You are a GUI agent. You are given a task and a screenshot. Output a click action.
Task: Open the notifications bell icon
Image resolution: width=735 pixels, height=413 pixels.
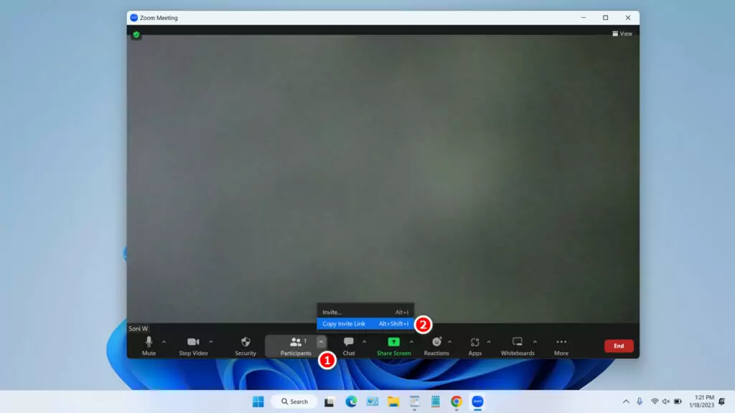[722, 402]
